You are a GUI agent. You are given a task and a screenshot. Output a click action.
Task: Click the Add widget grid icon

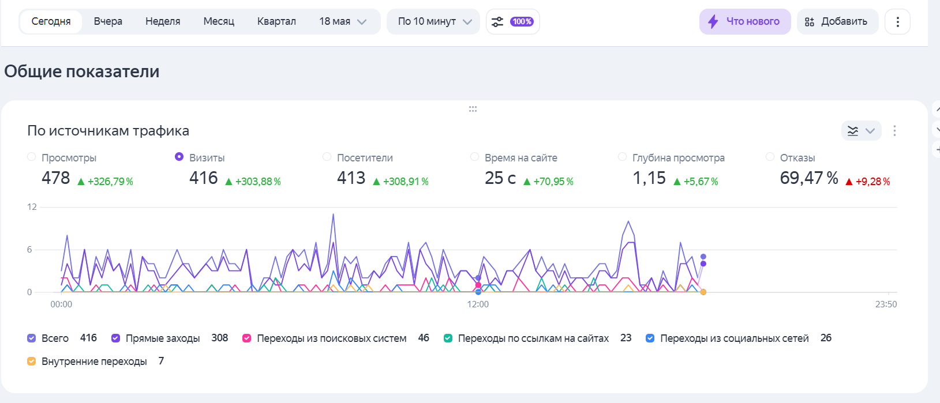[x=810, y=22]
